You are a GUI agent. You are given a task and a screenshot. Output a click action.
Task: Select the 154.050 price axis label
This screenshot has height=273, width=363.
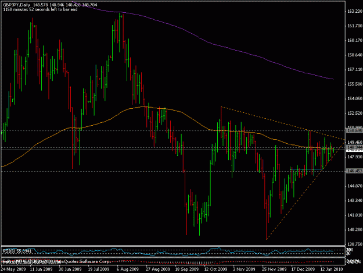tap(355, 98)
